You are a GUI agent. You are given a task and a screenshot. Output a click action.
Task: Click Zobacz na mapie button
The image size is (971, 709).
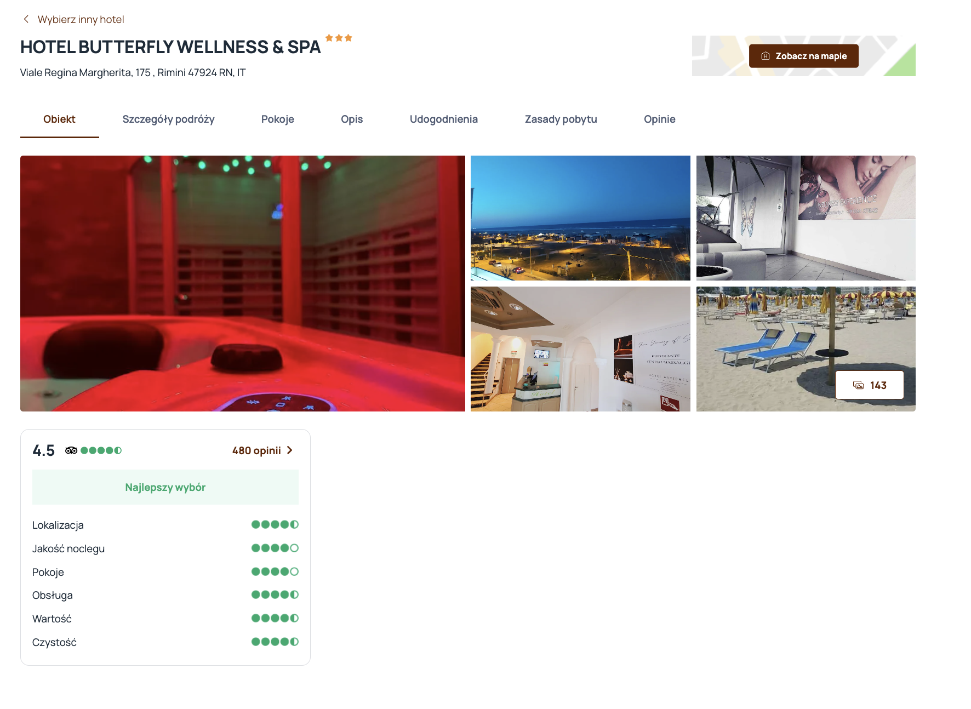[x=804, y=56]
